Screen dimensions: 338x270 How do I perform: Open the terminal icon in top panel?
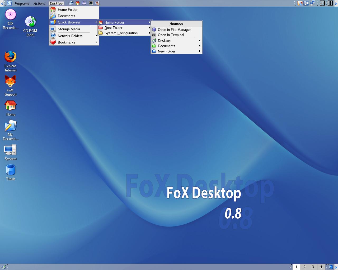coord(91,3)
